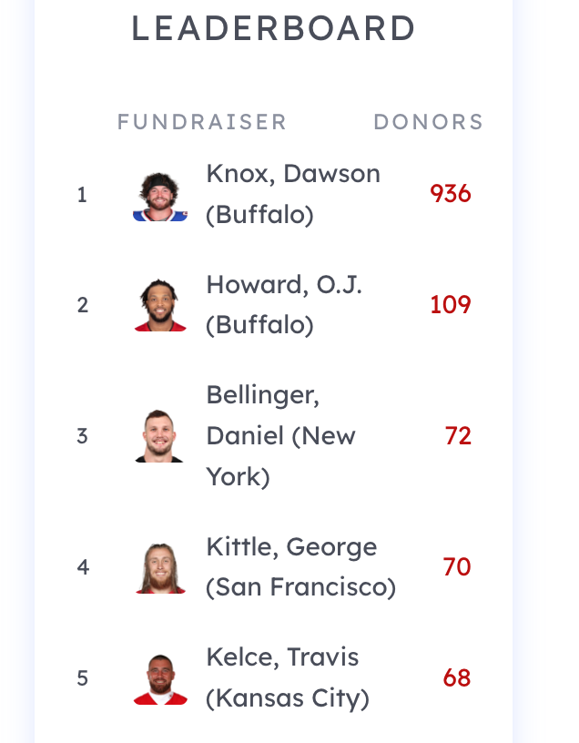This screenshot has height=743, width=579.
Task: Open Kittle, George (San Francisco) fundraiser
Action: [x=300, y=566]
